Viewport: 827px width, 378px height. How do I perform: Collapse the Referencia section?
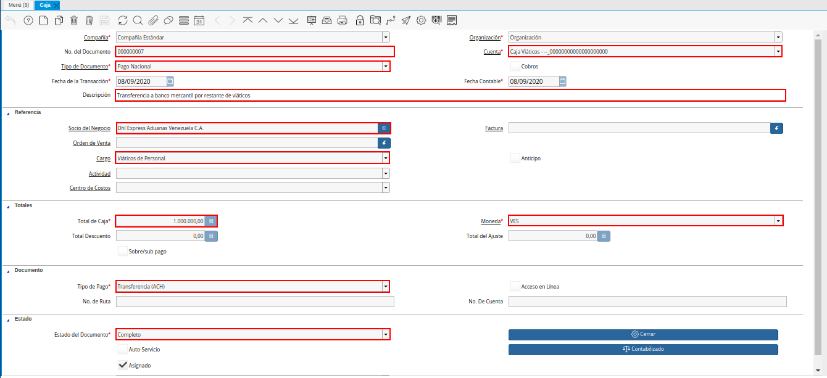tap(8, 113)
